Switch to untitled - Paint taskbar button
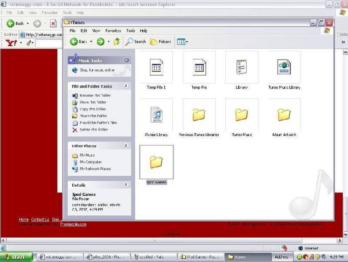348x262 pixels. [x=153, y=257]
